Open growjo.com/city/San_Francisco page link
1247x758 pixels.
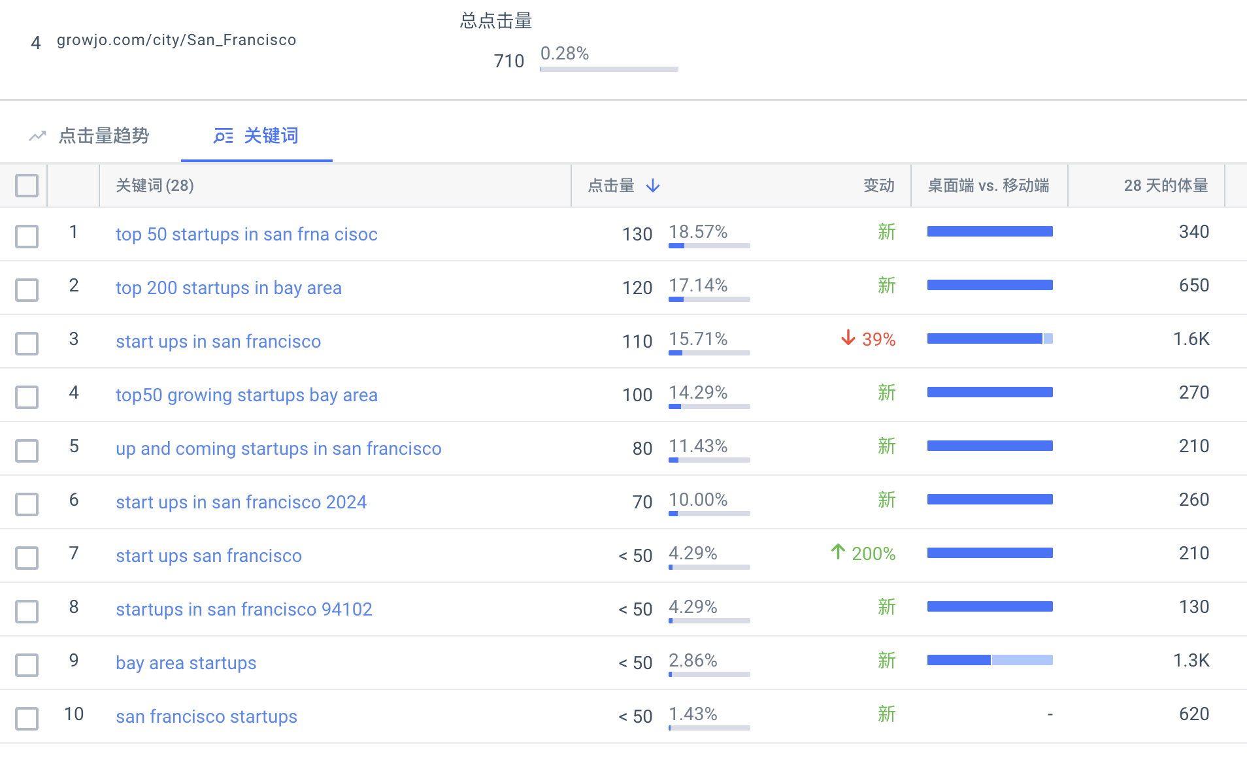(176, 41)
